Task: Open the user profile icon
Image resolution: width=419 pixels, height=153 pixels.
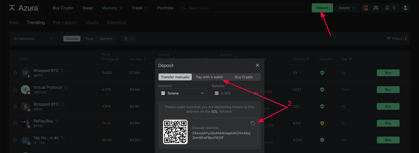Action: click(x=405, y=8)
